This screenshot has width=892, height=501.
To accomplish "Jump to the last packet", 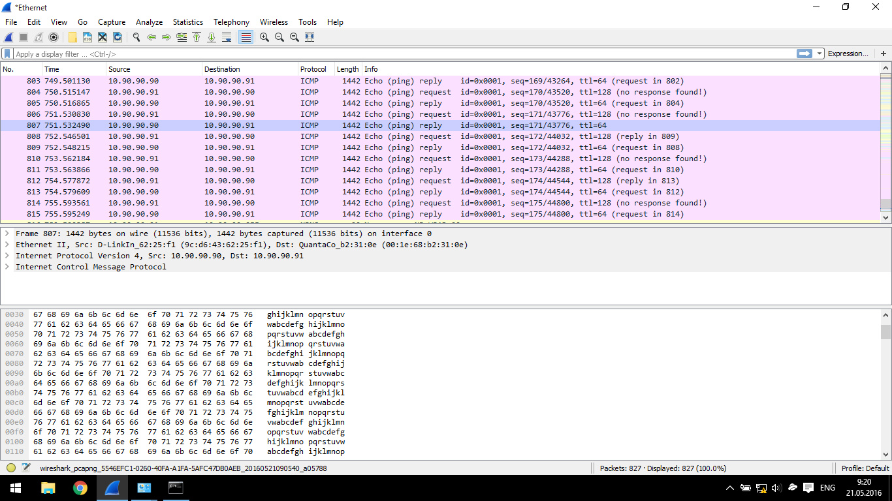I will click(212, 38).
